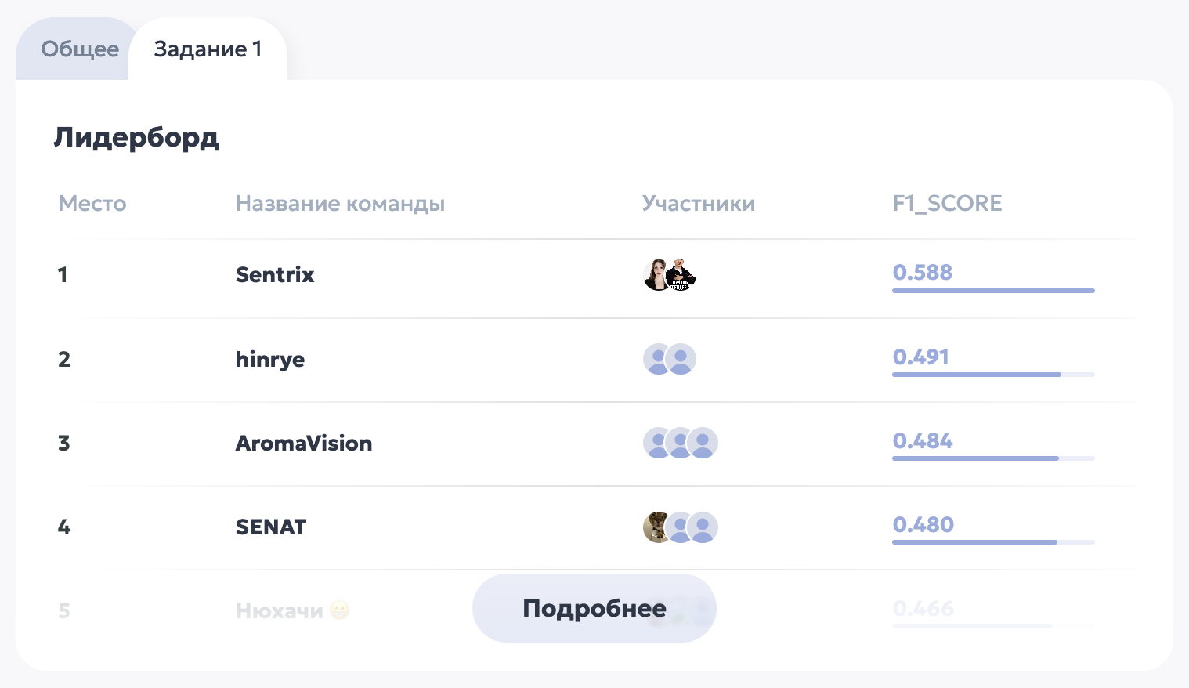Click the score link 0.588 for Sentrix
Viewport: 1189px width, 688px height.
923,273
